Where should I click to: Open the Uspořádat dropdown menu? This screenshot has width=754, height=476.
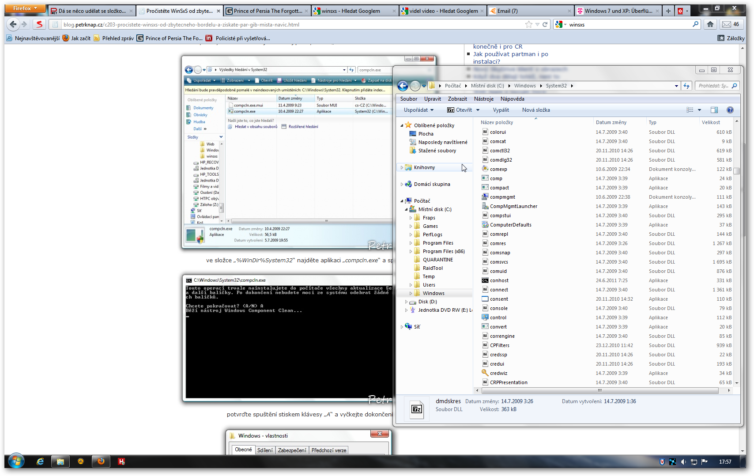coord(418,110)
